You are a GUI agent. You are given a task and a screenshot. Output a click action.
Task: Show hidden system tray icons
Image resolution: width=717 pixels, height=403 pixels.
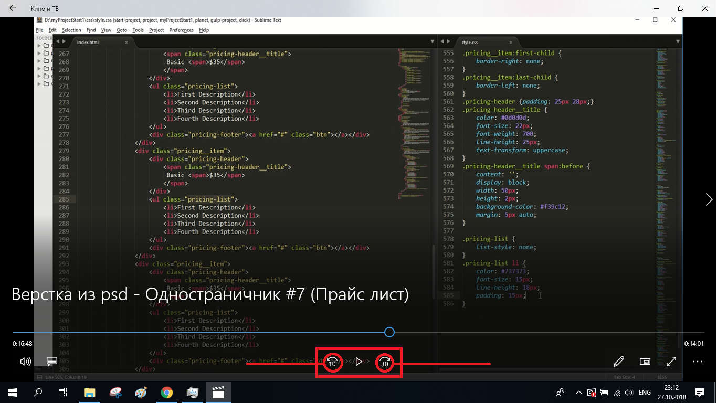578,392
